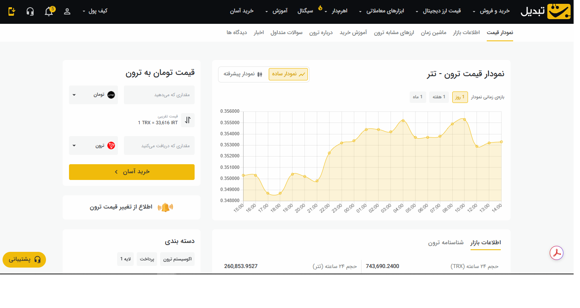Screen dimensions: 580x308
Task: Open the floating PDF download icon
Action: (556, 253)
